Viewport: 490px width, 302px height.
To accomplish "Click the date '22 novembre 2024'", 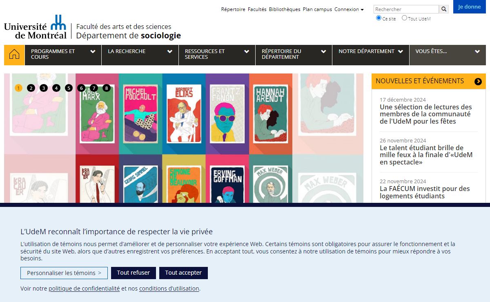I will pos(403,181).
